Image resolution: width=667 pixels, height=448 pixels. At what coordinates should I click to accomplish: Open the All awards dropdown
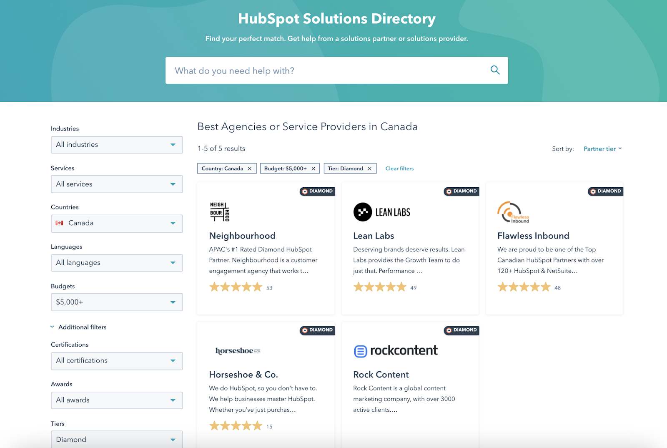(117, 400)
